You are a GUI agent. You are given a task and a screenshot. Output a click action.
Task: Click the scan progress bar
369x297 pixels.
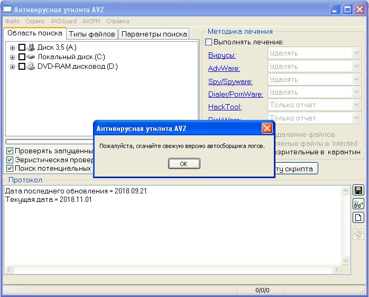49,142
